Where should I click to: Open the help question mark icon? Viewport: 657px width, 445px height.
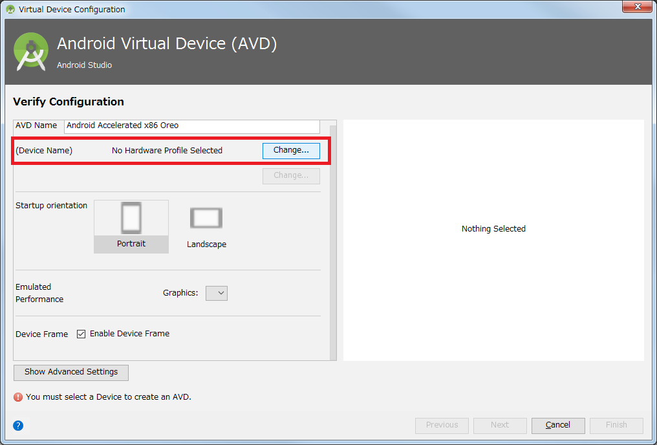click(18, 426)
